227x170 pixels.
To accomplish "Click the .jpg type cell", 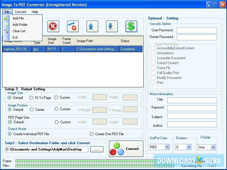I will click(x=39, y=49).
